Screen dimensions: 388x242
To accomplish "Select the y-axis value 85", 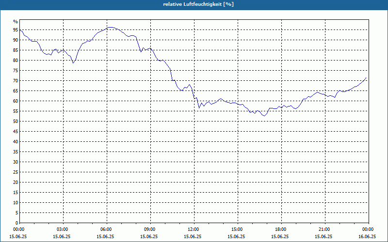I will [16, 50].
